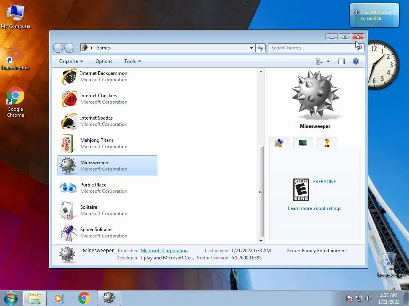The height and width of the screenshot is (306, 409).
Task: Open the performance tab with monitor icon
Action: [303, 143]
